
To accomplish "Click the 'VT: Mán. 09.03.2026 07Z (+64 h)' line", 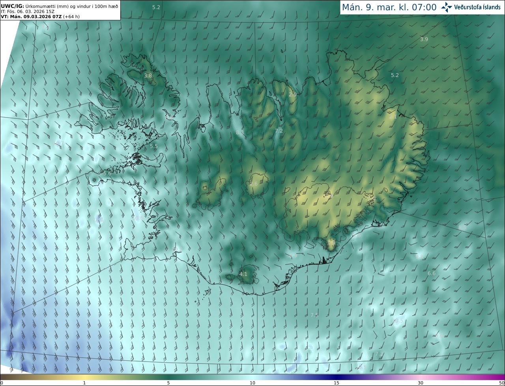I will (x=40, y=17).
